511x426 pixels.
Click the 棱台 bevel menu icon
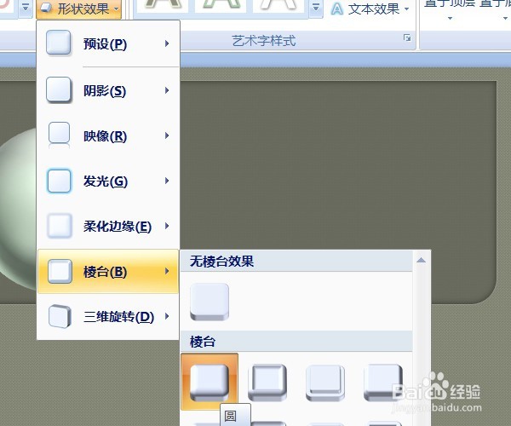click(x=60, y=271)
